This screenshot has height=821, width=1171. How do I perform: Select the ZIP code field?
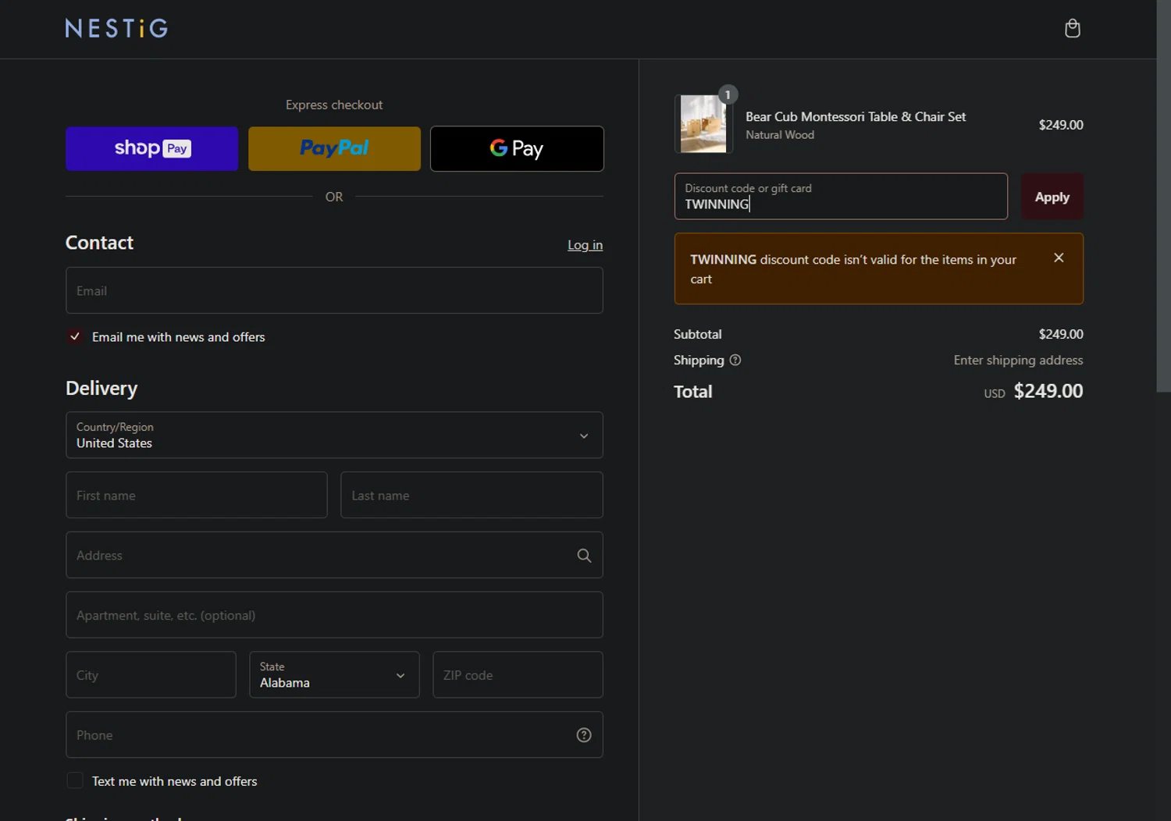click(518, 675)
